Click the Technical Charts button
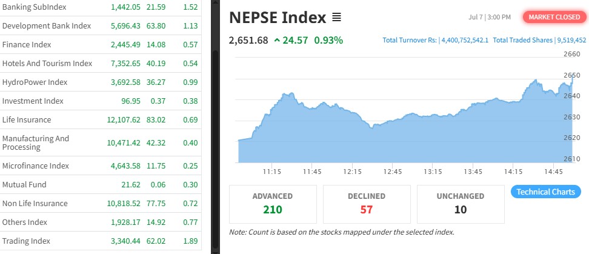The image size is (589, 254). coord(546,192)
